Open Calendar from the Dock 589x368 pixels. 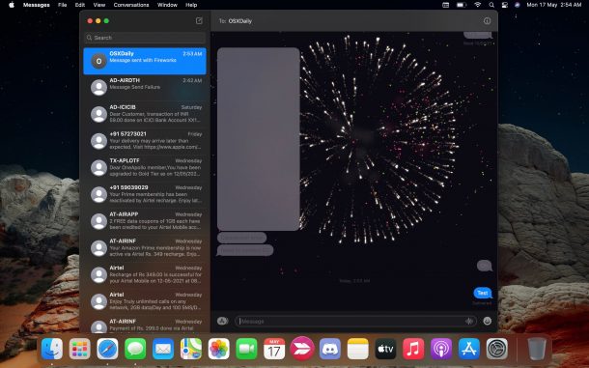tap(274, 349)
